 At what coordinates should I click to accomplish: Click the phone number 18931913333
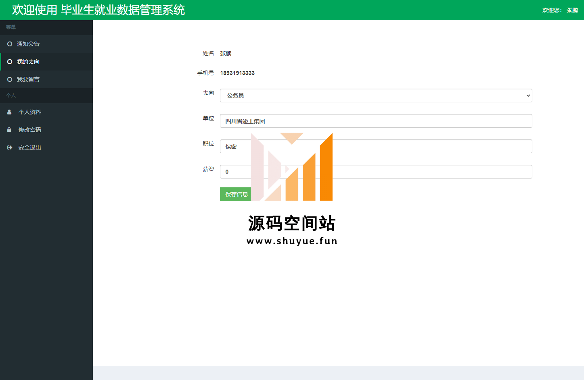coord(237,73)
